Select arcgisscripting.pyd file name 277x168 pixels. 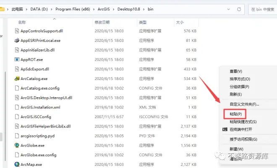click(x=37, y=136)
